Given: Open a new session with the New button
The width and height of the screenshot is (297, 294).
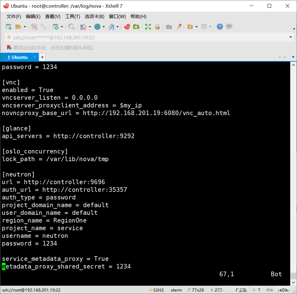Looking at the screenshot, I should [x=9, y=27].
